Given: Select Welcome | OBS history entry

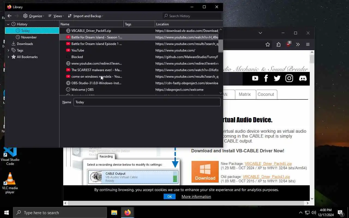Looking at the screenshot, I should point(139,89).
